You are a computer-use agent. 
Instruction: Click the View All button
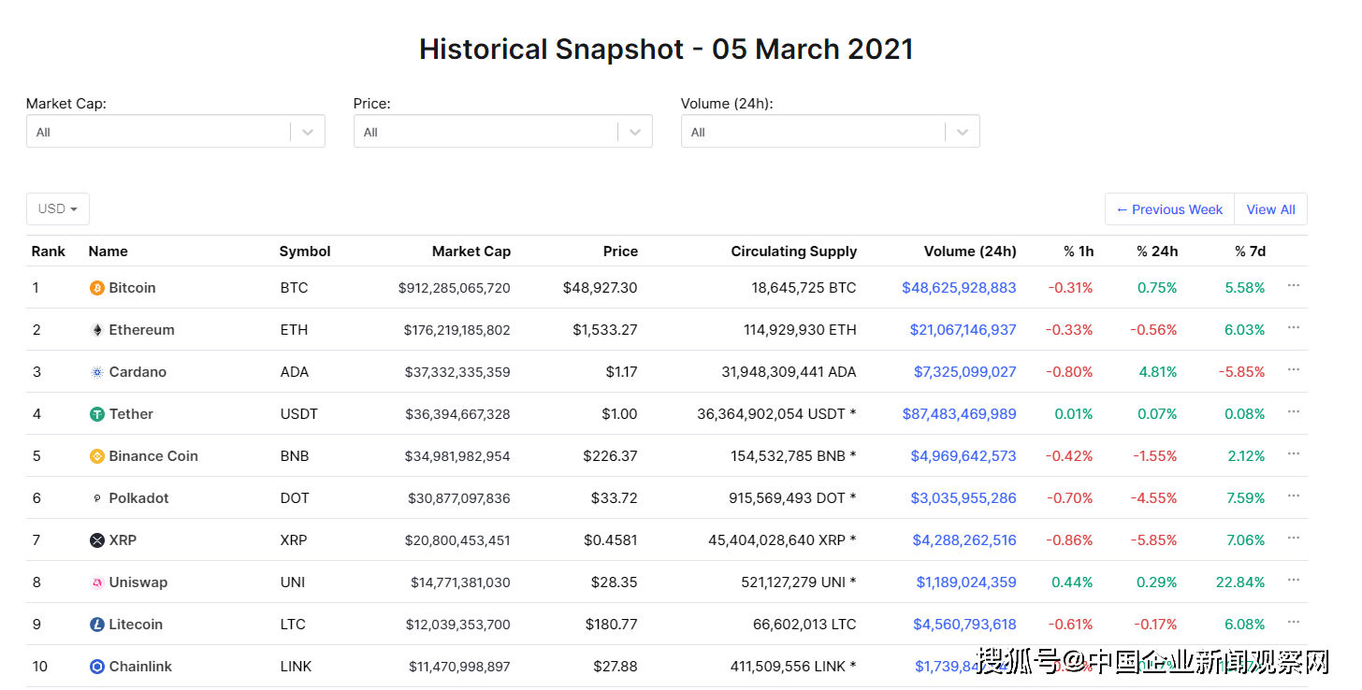[x=1270, y=209]
